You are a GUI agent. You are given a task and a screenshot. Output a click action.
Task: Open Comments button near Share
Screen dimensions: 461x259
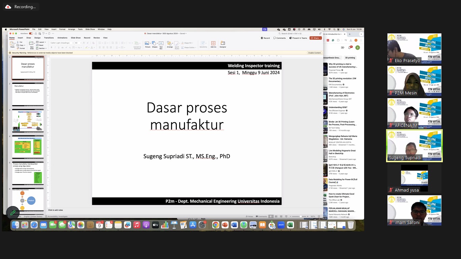279,38
